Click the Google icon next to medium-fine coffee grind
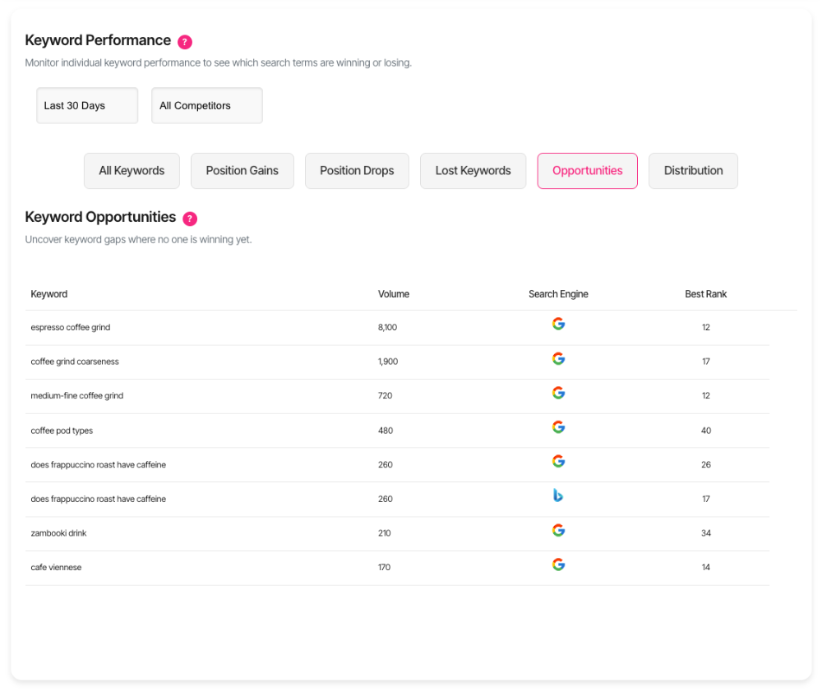This screenshot has width=822, height=691. pos(559,393)
